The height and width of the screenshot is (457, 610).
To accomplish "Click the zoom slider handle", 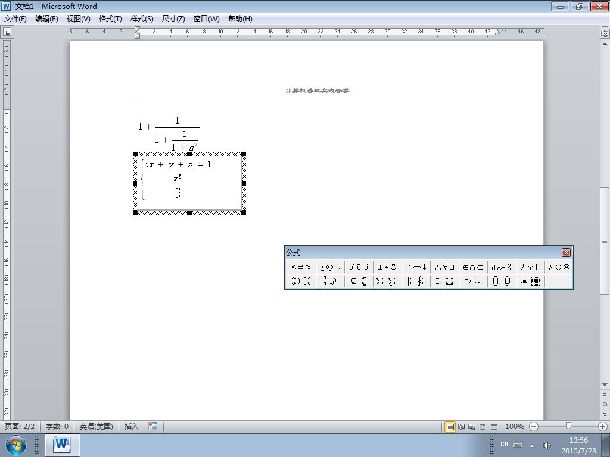I will (568, 427).
